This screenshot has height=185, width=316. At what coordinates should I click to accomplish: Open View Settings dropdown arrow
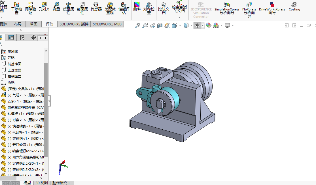pos(233,25)
